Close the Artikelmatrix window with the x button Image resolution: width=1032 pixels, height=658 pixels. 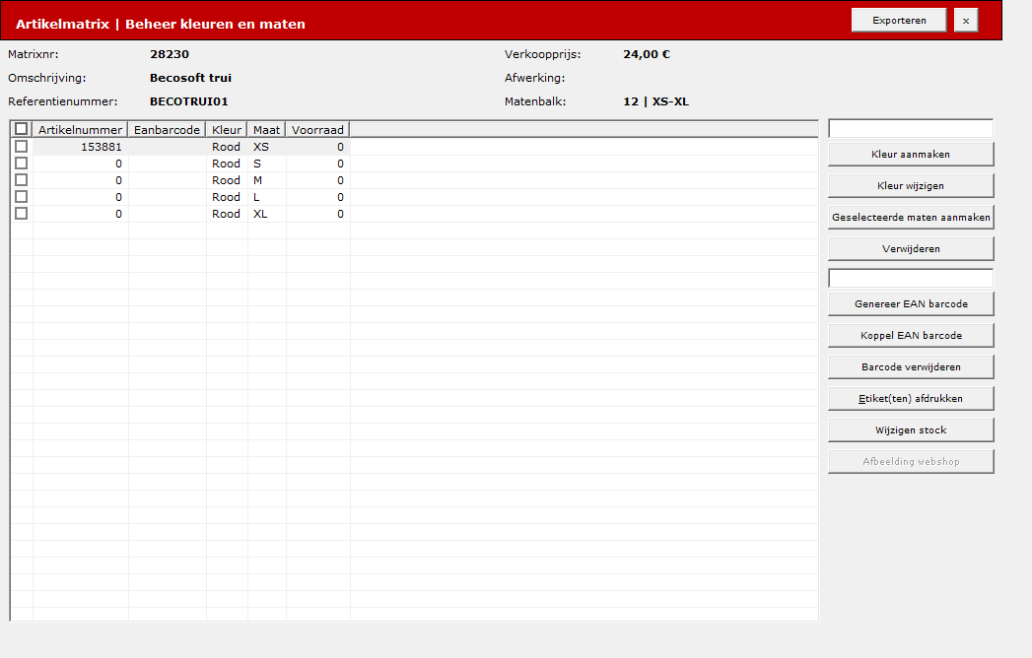pyautogui.click(x=966, y=21)
